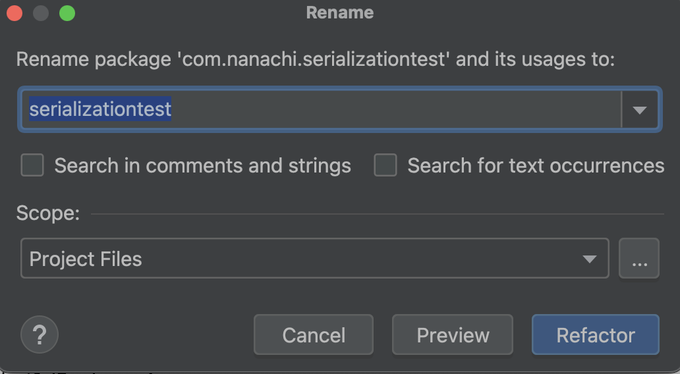Click the 'Rename package' description label
The height and width of the screenshot is (374, 680).
click(x=315, y=59)
